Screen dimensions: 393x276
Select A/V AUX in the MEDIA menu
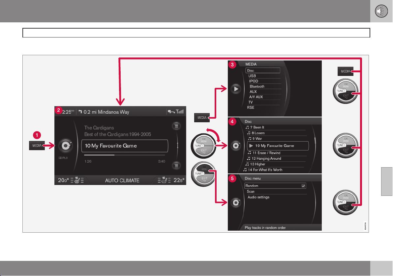click(x=256, y=97)
